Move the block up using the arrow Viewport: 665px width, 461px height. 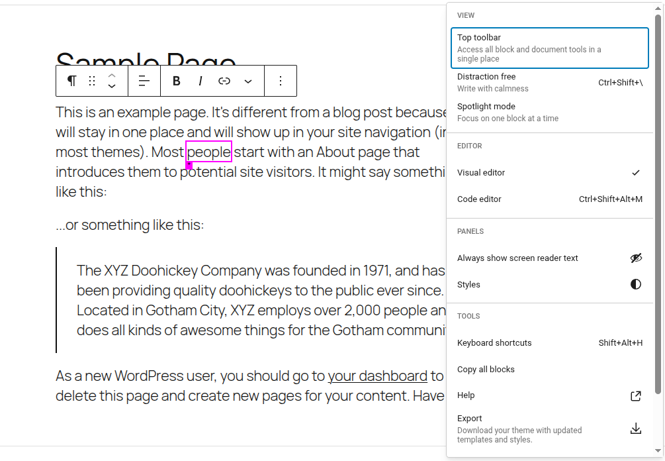coord(112,76)
